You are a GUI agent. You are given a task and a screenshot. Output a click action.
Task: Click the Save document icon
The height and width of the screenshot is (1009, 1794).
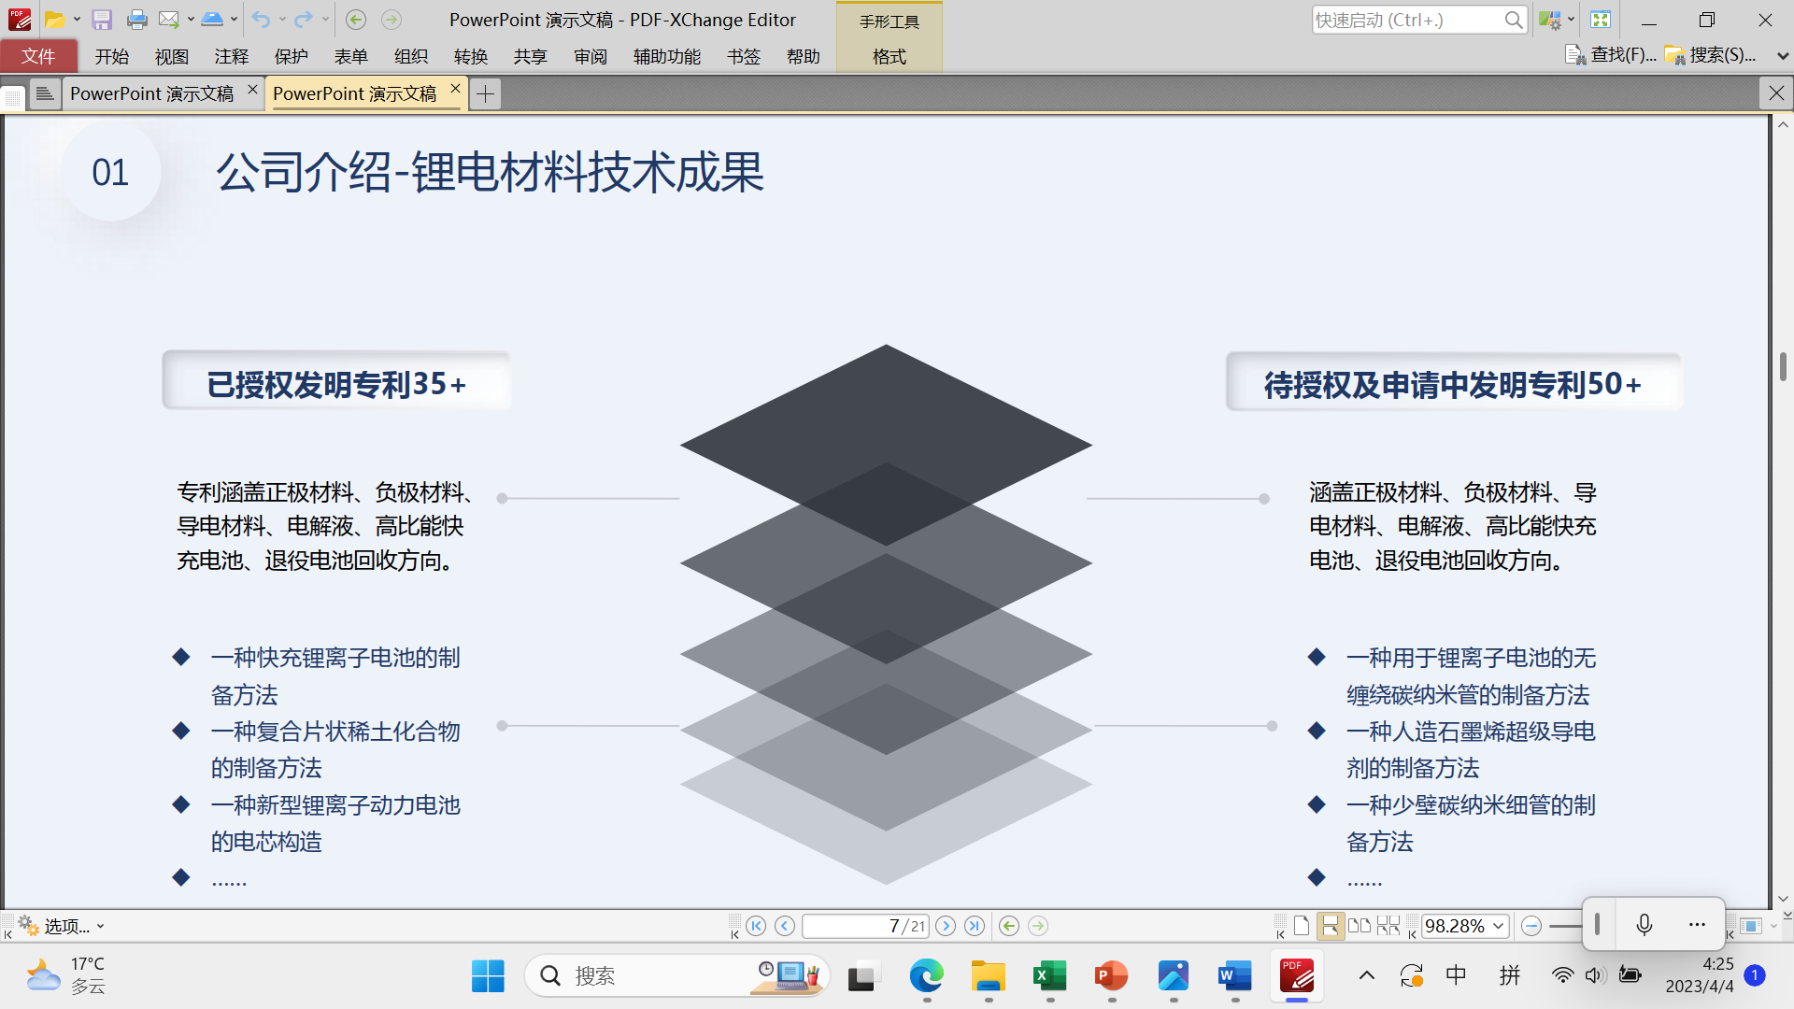pos(102,20)
